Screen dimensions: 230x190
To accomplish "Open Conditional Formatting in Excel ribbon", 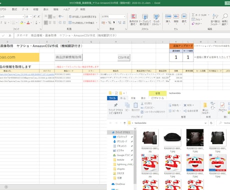I will click(x=133, y=19).
